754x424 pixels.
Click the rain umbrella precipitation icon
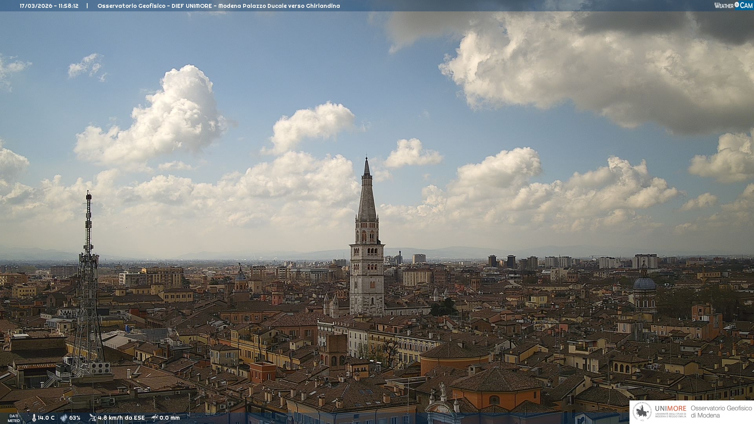(x=155, y=418)
